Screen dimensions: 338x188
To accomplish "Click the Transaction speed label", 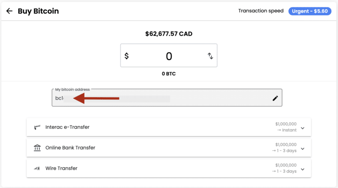I will coord(261,11).
